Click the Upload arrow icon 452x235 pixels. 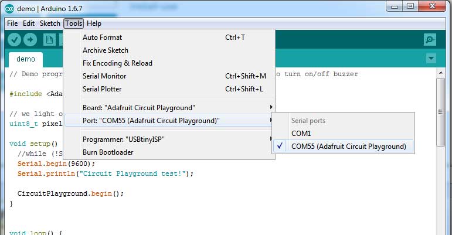pyautogui.click(x=30, y=40)
